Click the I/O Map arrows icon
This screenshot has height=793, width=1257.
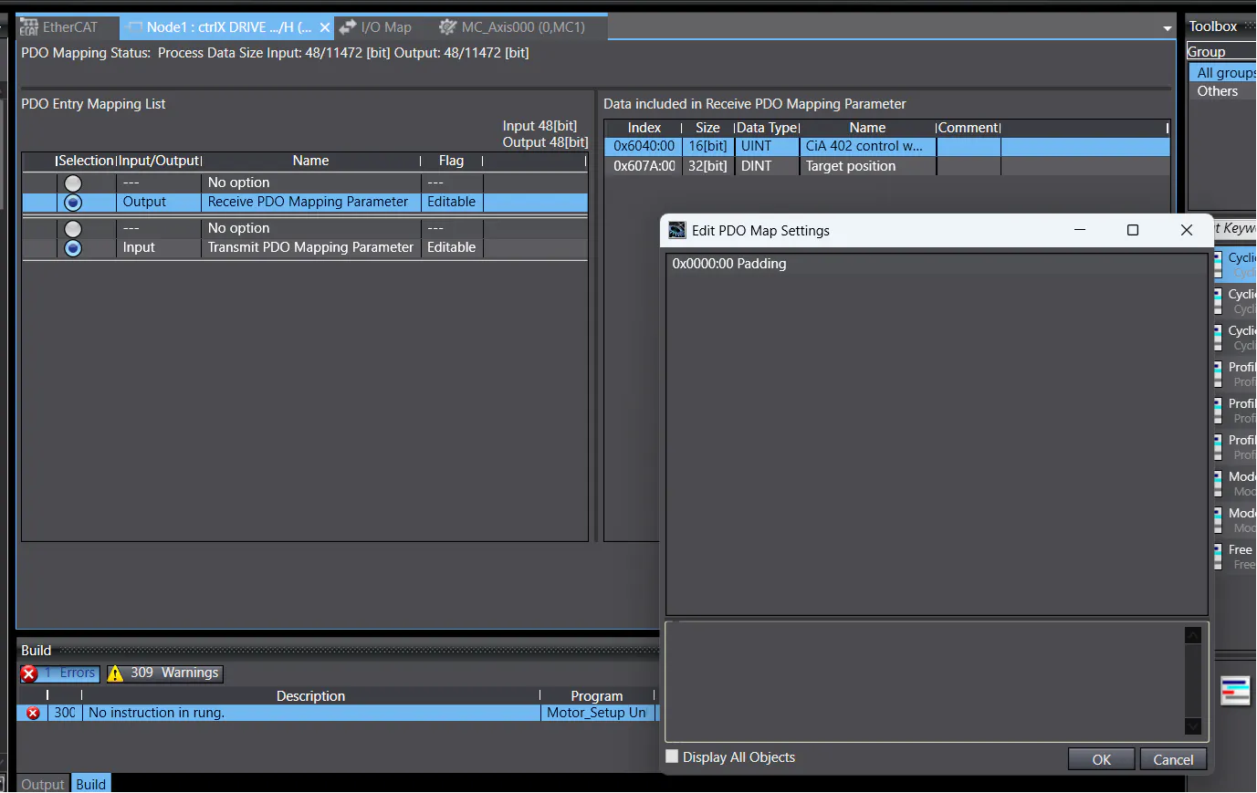pyautogui.click(x=348, y=27)
